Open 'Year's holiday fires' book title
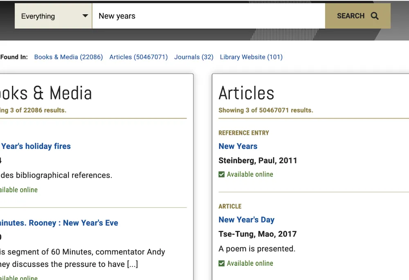 (x=36, y=146)
